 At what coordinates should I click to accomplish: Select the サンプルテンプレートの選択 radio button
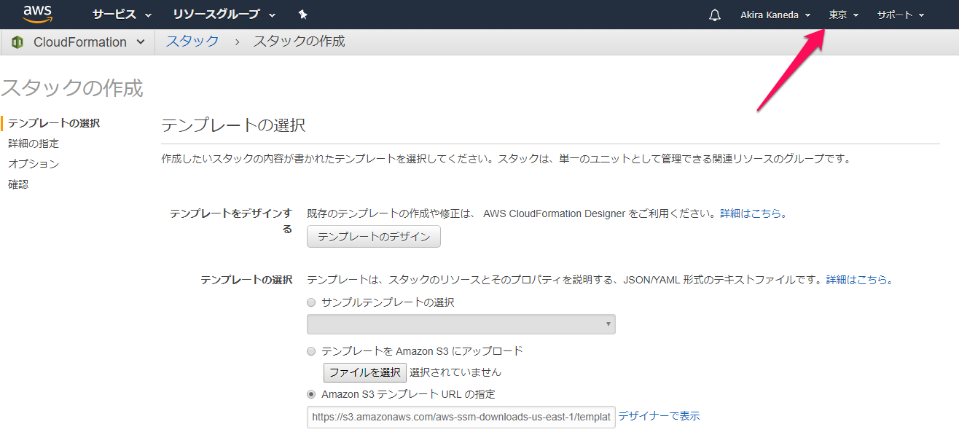(x=311, y=302)
